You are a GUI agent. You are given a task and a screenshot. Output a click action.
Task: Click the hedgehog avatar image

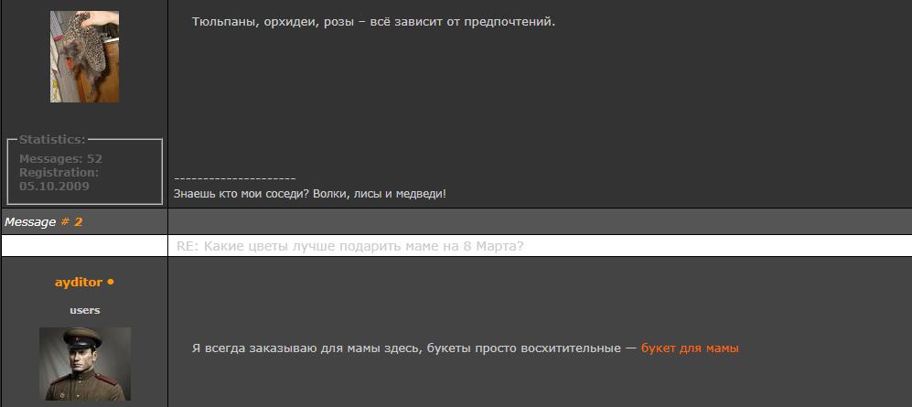(x=84, y=57)
